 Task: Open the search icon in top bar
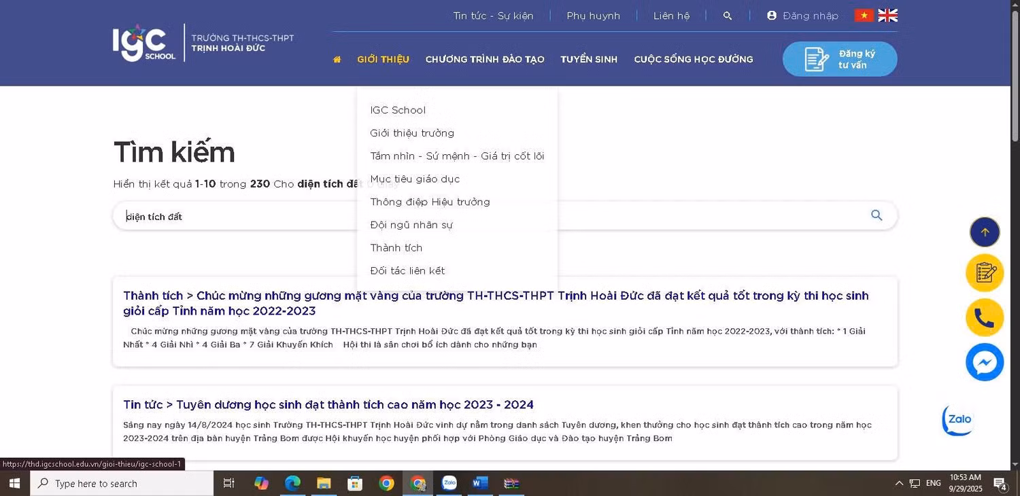coord(728,16)
